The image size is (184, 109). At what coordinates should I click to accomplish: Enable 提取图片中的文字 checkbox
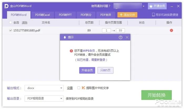click(79, 88)
